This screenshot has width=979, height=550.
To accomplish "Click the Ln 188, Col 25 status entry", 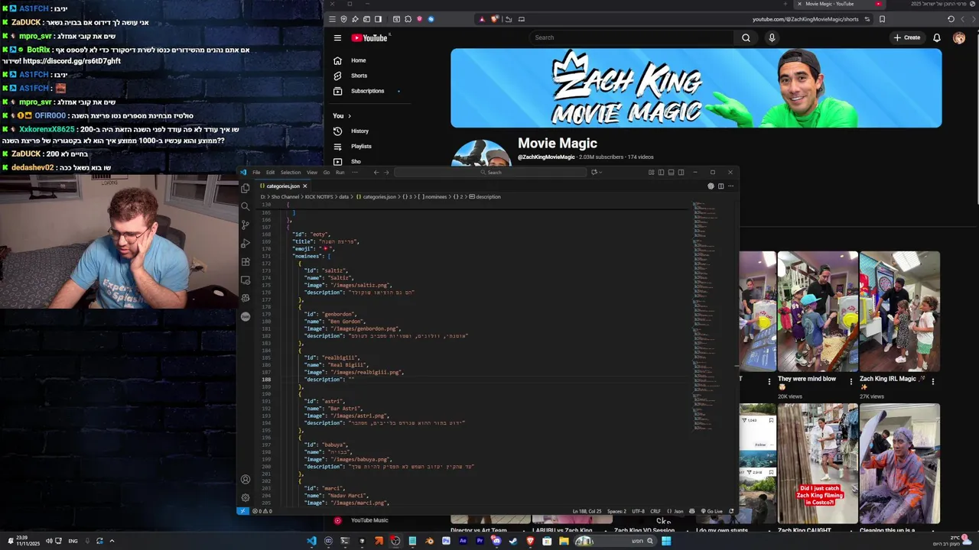I will [587, 511].
